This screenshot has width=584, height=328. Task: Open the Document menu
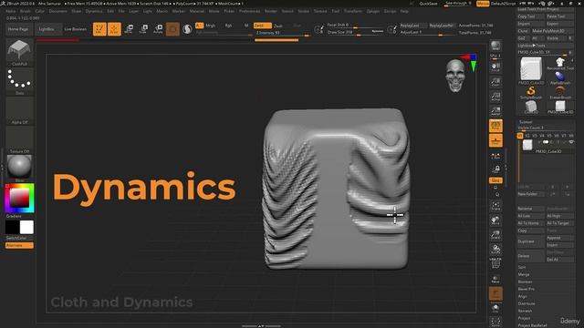click(x=58, y=11)
